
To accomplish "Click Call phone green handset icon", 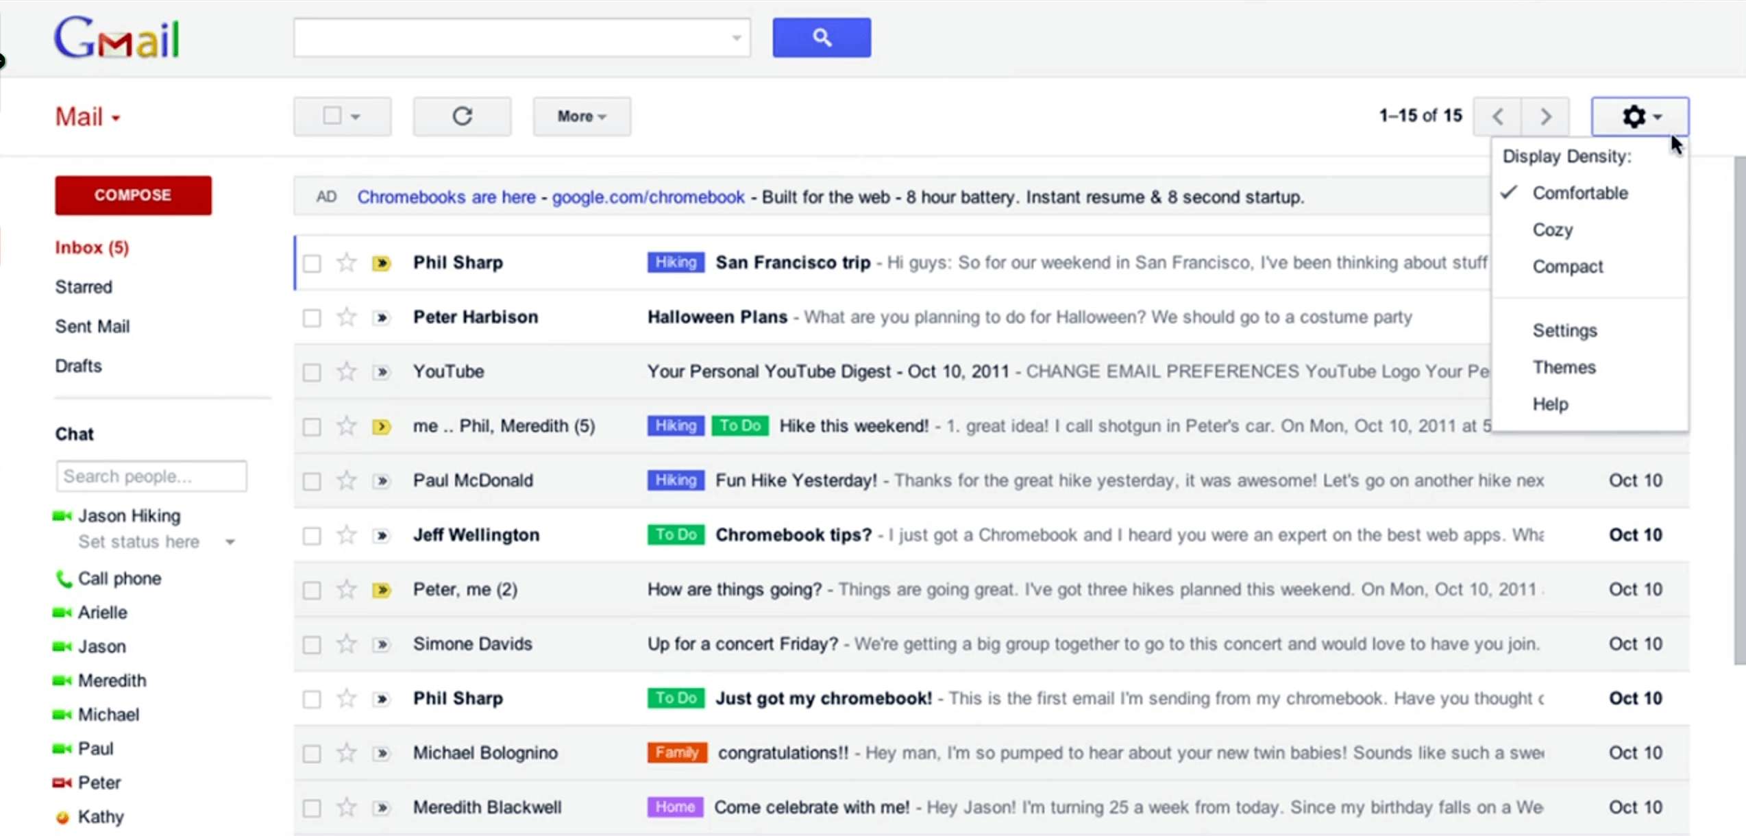I will (63, 579).
